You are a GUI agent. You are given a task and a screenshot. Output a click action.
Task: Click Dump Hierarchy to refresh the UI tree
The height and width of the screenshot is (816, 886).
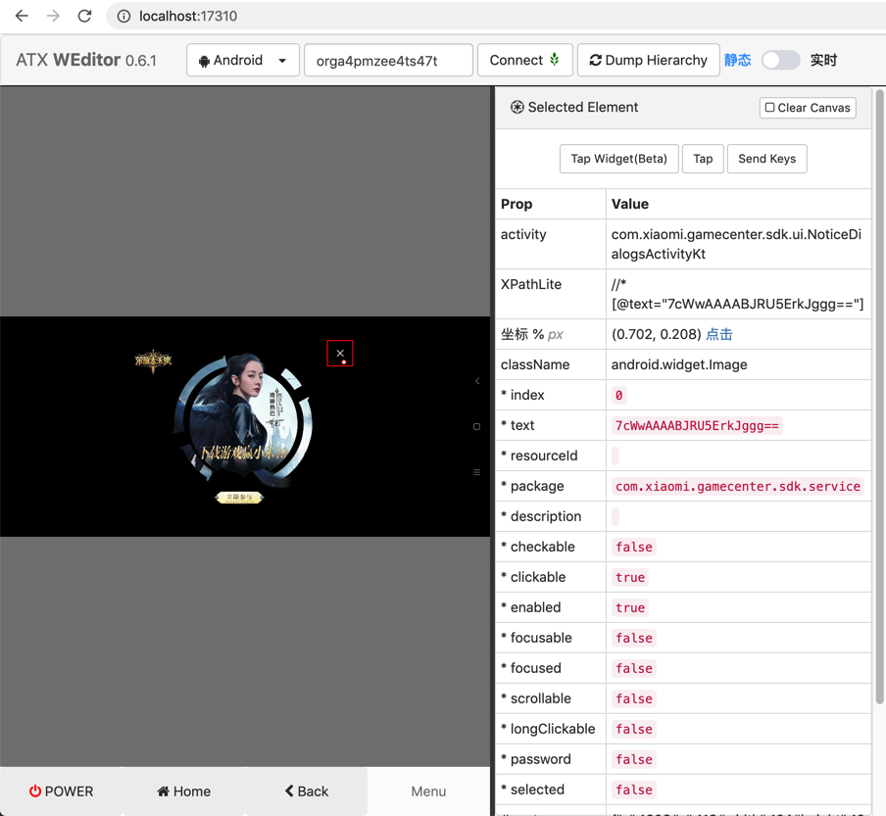tap(648, 60)
